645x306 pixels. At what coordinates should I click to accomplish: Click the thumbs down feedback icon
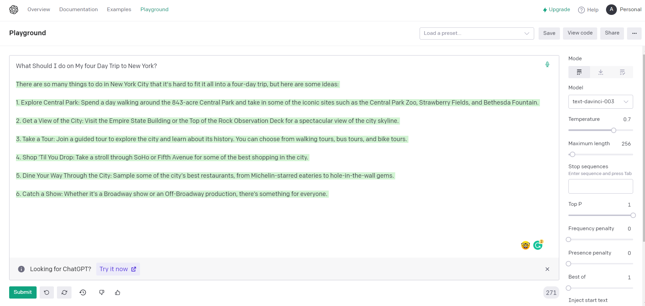point(102,292)
